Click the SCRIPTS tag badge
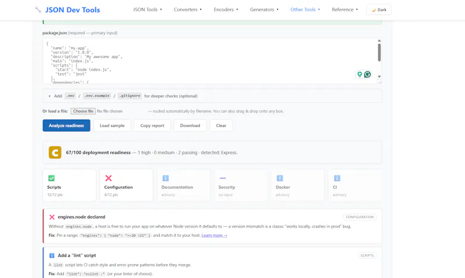Image resolution: width=465 pixels, height=278 pixels. 367,255
